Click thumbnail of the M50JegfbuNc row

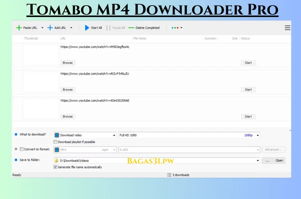[41, 55]
